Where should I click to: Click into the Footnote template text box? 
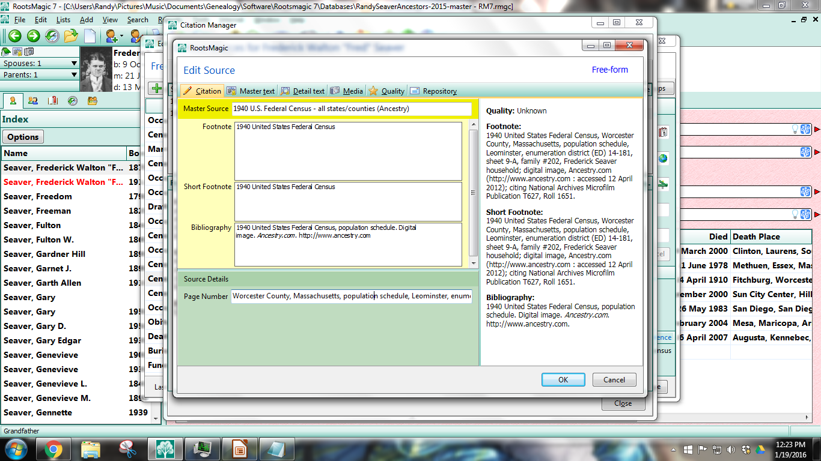348,151
